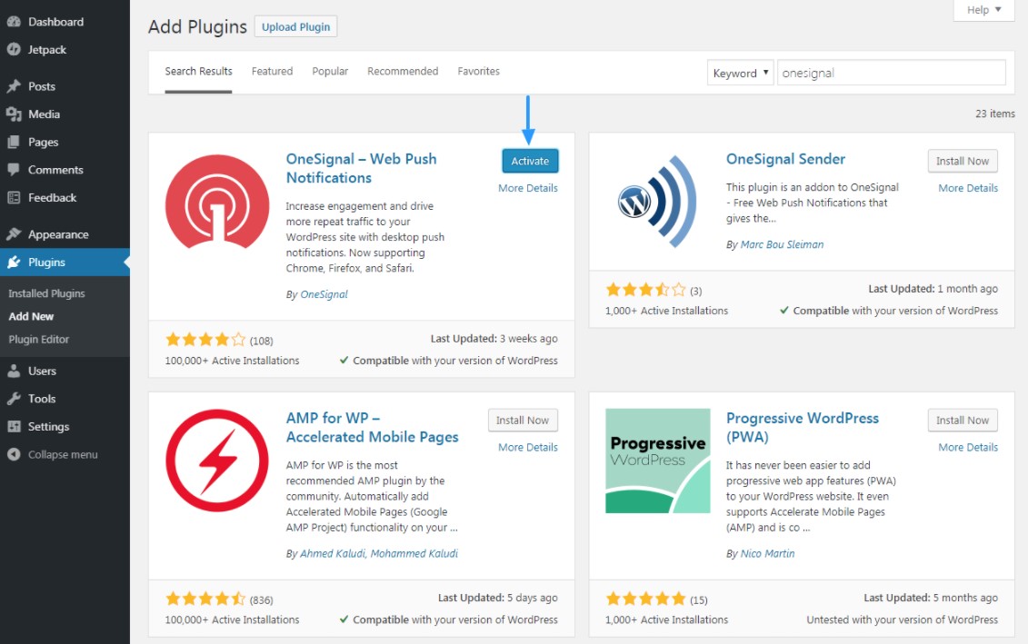1028x644 pixels.
Task: Open More Details for AMP for WP
Action: tap(527, 447)
